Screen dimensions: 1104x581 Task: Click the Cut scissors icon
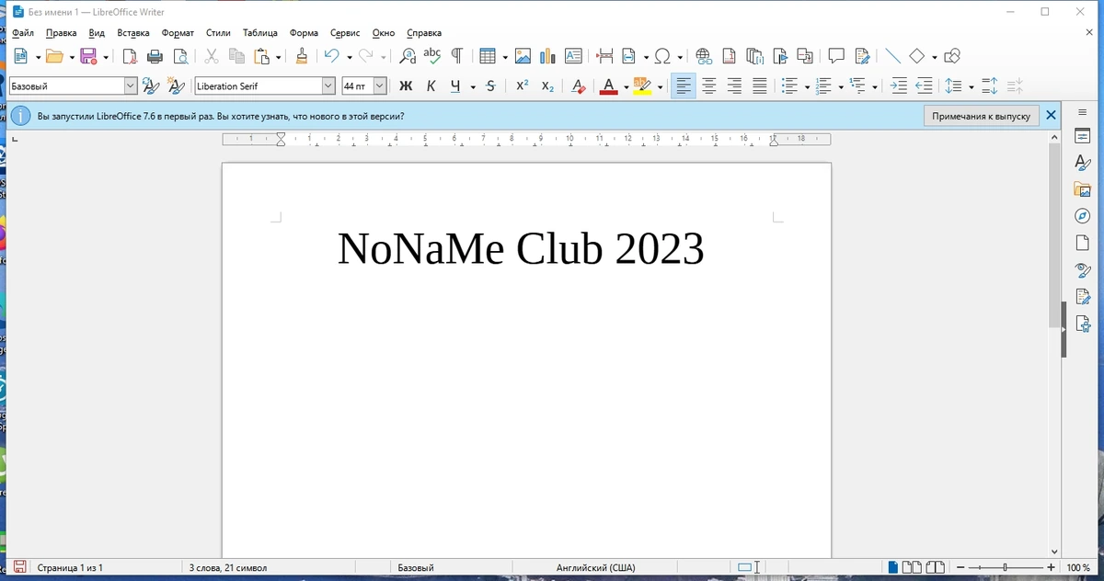click(x=211, y=56)
